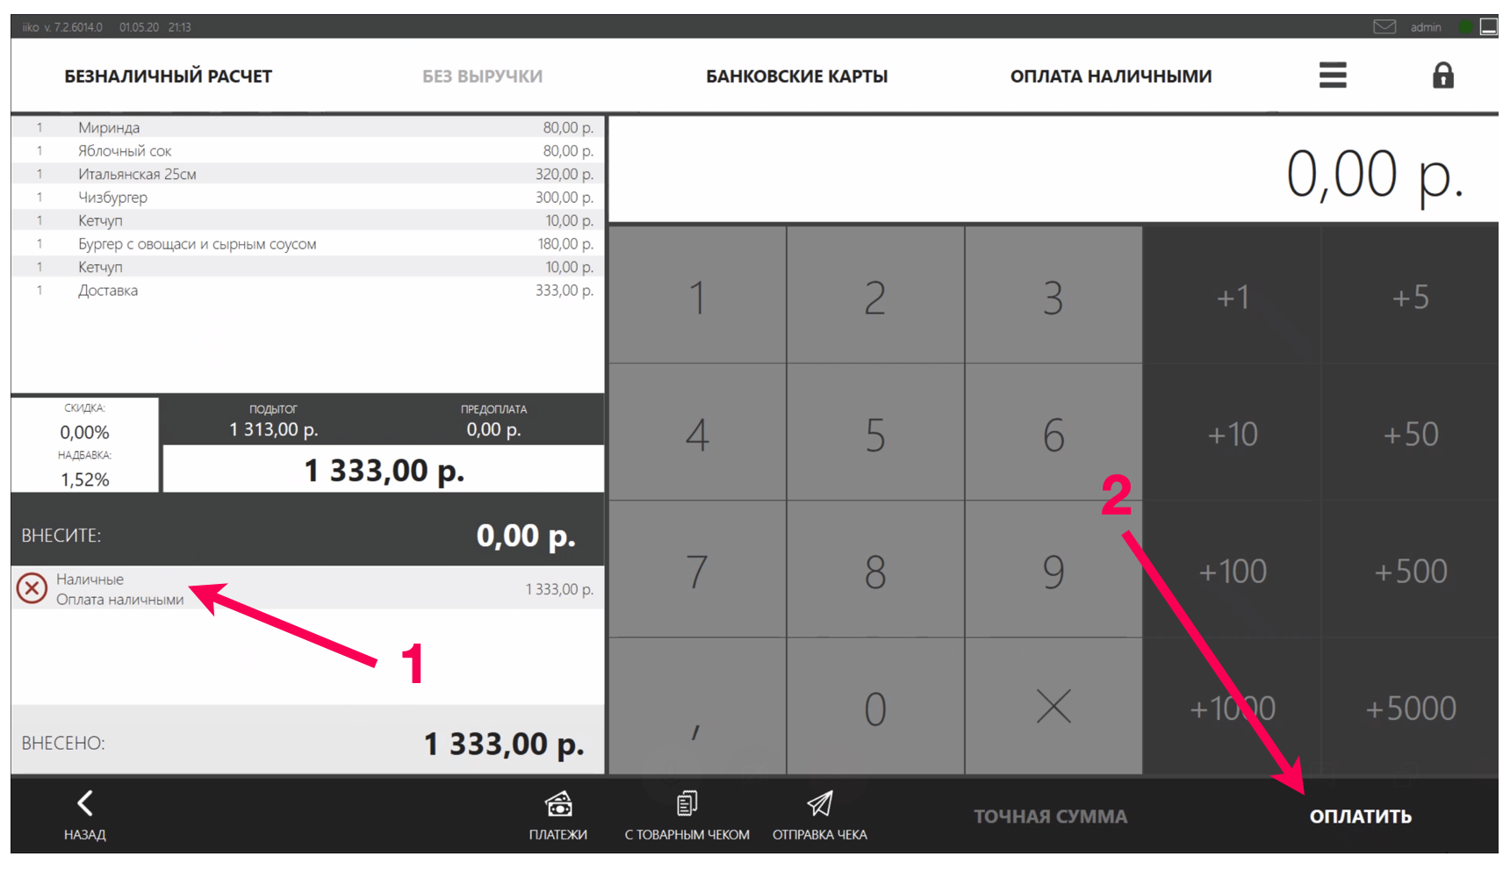Switch to Безналичный расчет tab
1510x871 pixels.
[168, 76]
